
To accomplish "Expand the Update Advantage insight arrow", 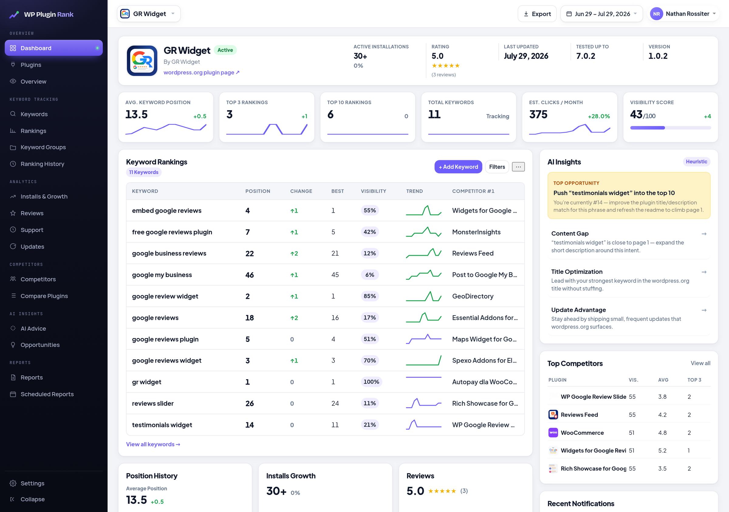I will coord(704,310).
